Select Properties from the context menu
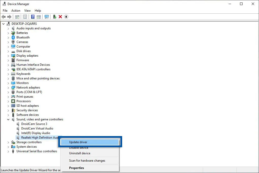 (77, 168)
